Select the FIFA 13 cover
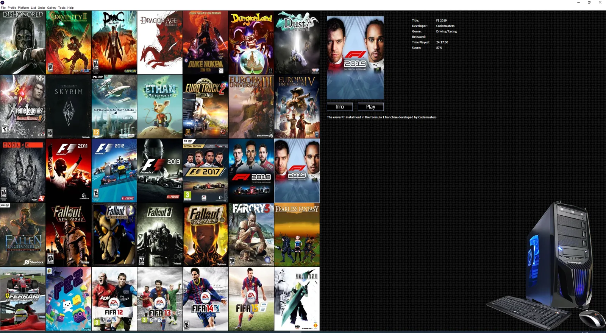The height and width of the screenshot is (333, 606). [160, 299]
